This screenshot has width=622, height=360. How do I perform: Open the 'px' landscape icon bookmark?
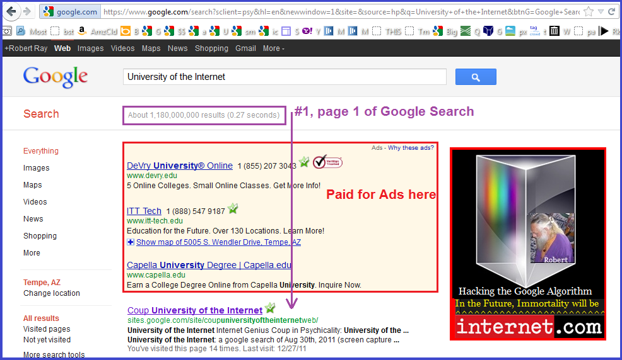point(517,31)
